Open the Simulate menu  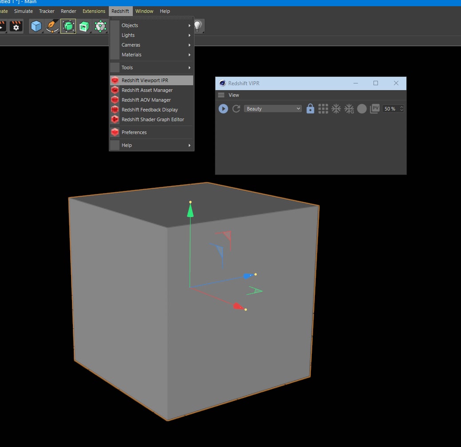click(x=24, y=11)
